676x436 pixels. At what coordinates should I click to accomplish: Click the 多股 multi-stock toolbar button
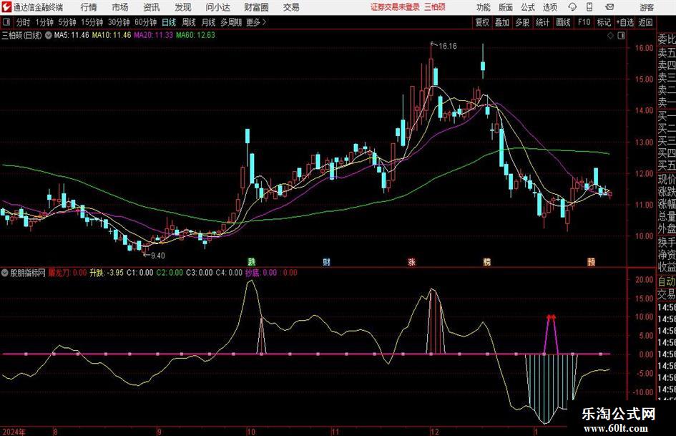coord(522,22)
